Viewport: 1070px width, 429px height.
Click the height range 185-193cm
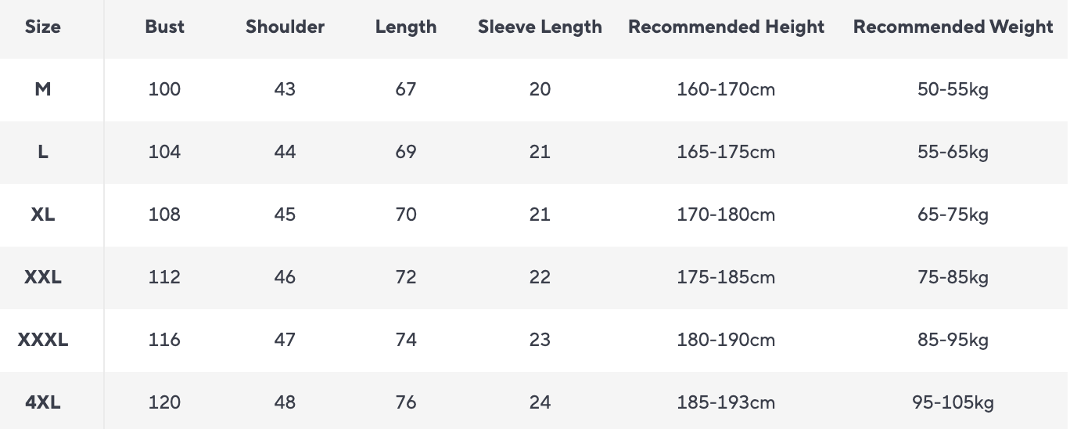tap(726, 402)
